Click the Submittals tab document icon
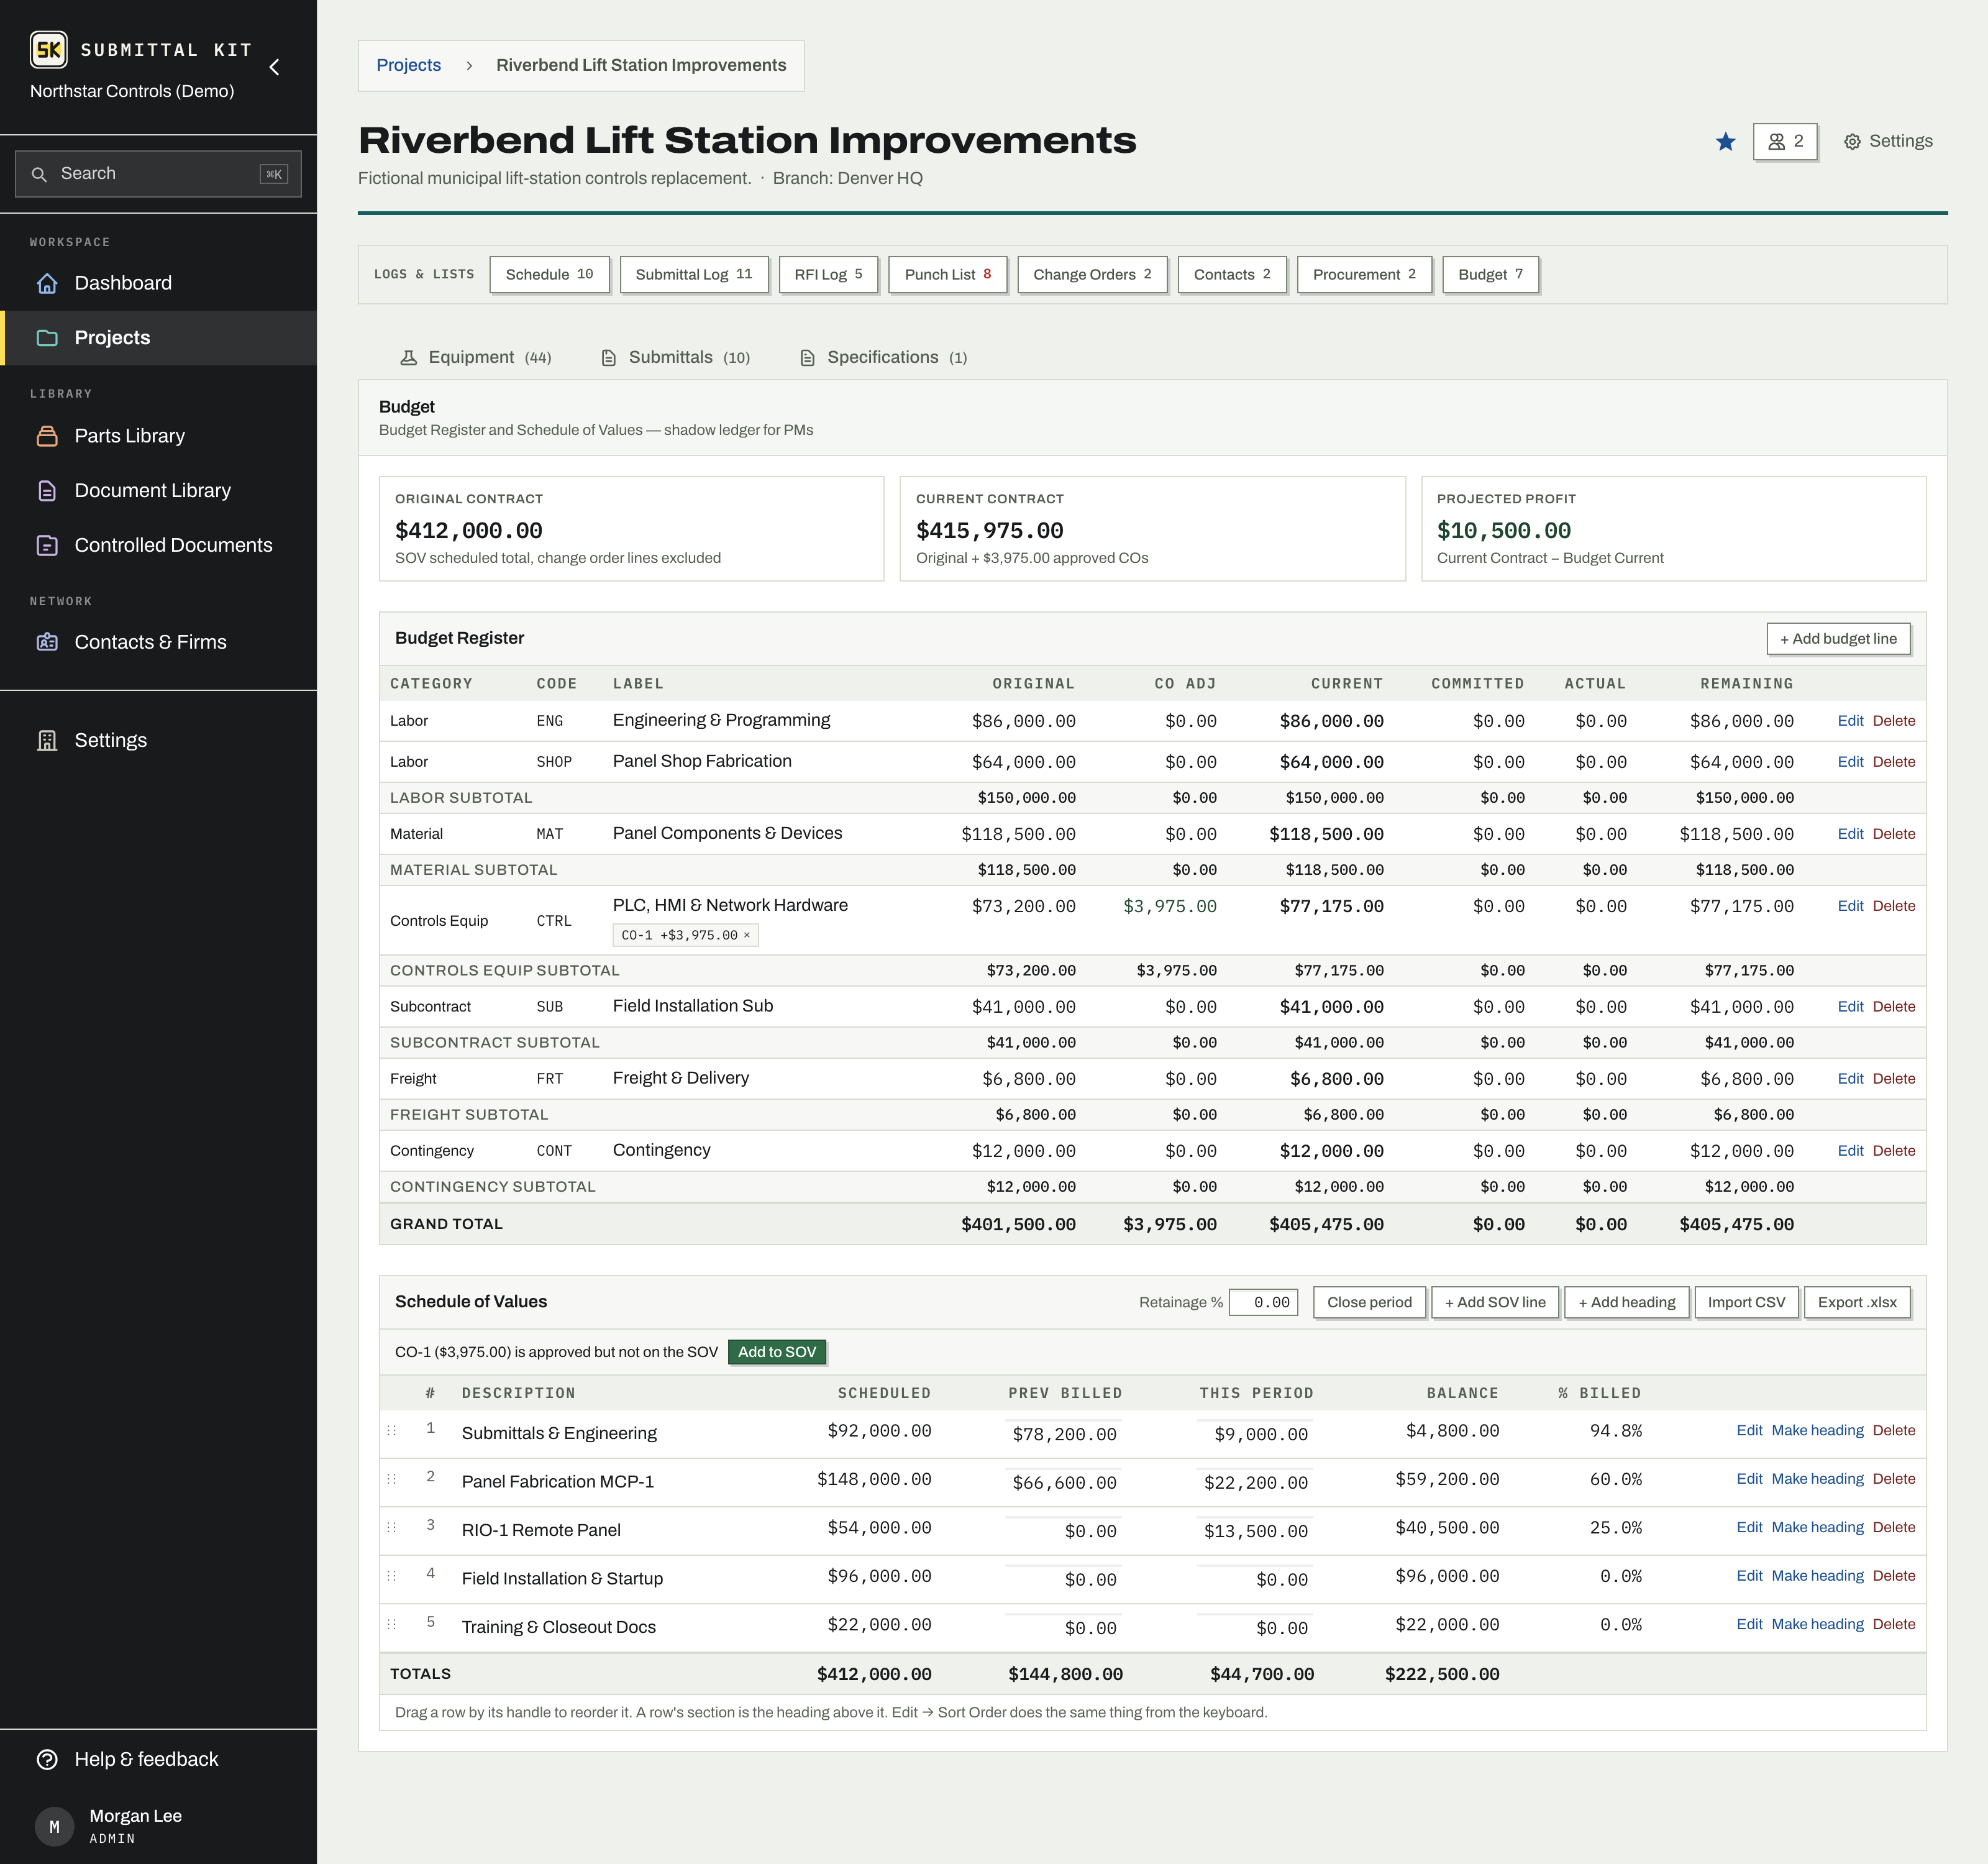The width and height of the screenshot is (1988, 1864). tap(608, 358)
